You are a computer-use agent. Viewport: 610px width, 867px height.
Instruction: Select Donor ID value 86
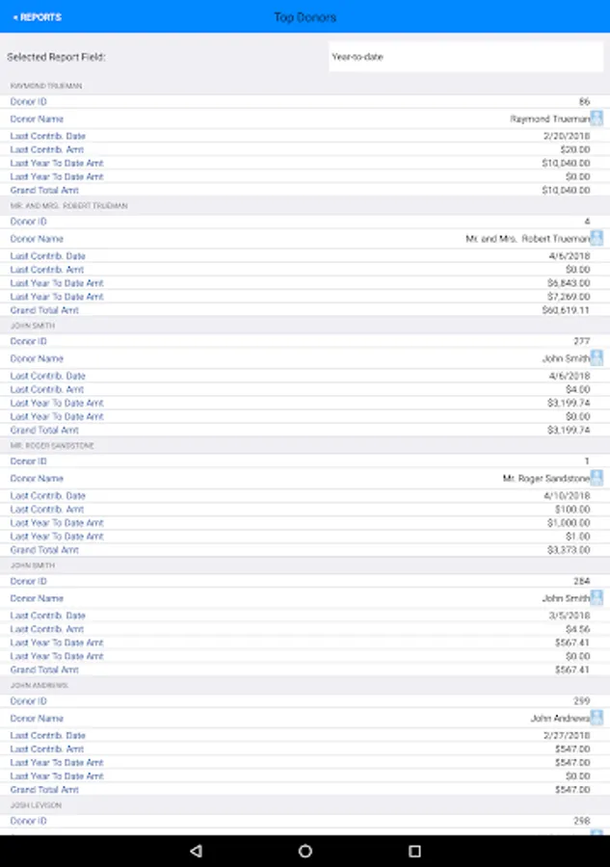click(x=585, y=102)
